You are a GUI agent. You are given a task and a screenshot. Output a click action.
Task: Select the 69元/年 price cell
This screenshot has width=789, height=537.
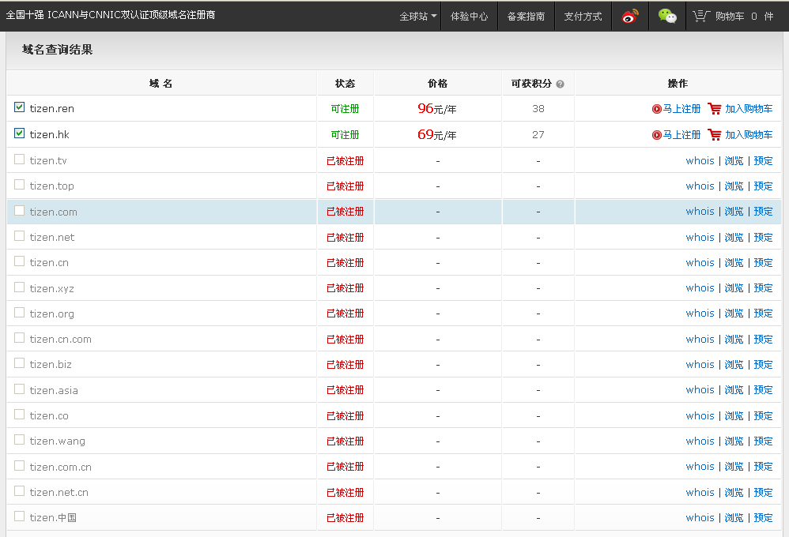tap(436, 135)
